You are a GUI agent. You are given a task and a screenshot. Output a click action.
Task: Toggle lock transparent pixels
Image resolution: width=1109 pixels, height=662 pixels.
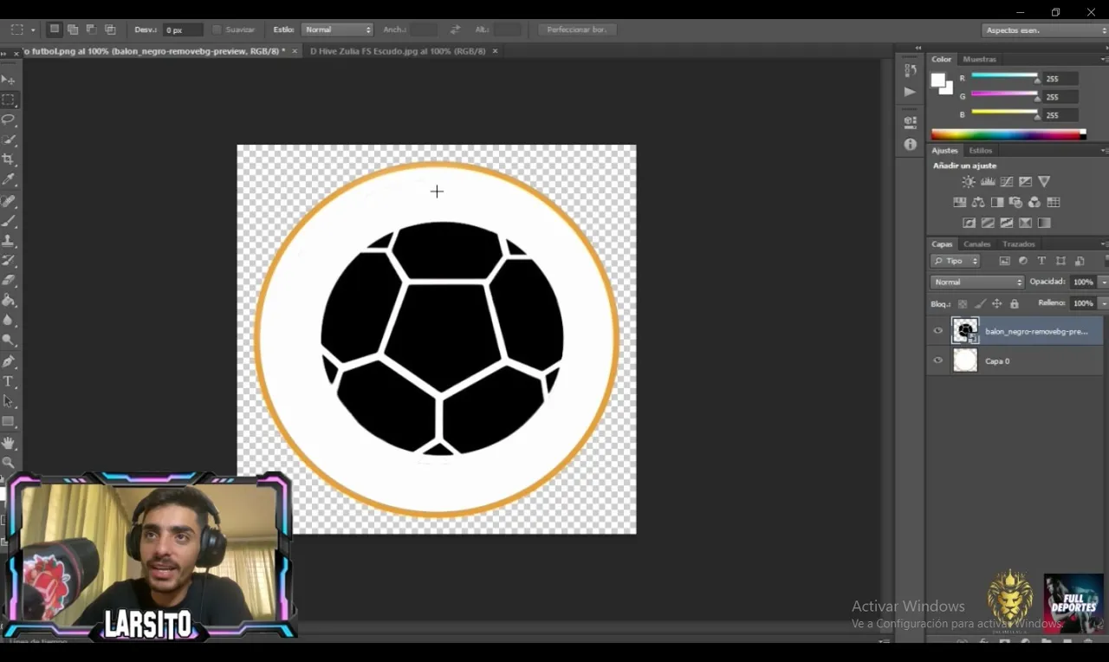pos(963,304)
